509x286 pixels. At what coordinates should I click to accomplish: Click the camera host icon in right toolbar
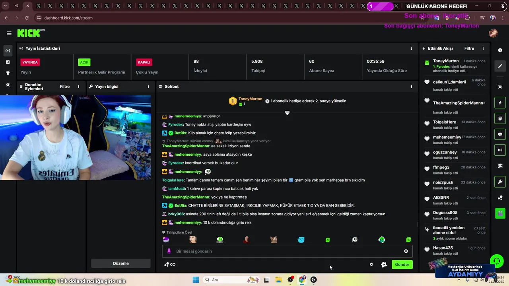tap(500, 166)
